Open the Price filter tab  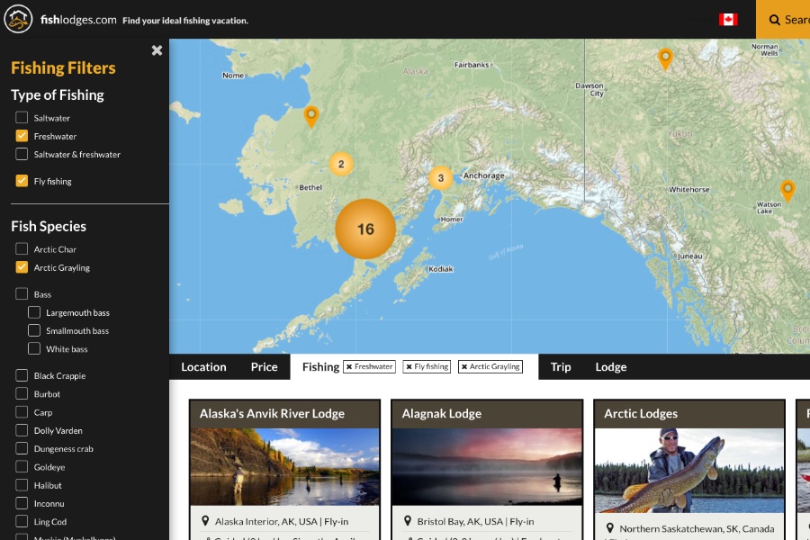tap(264, 367)
